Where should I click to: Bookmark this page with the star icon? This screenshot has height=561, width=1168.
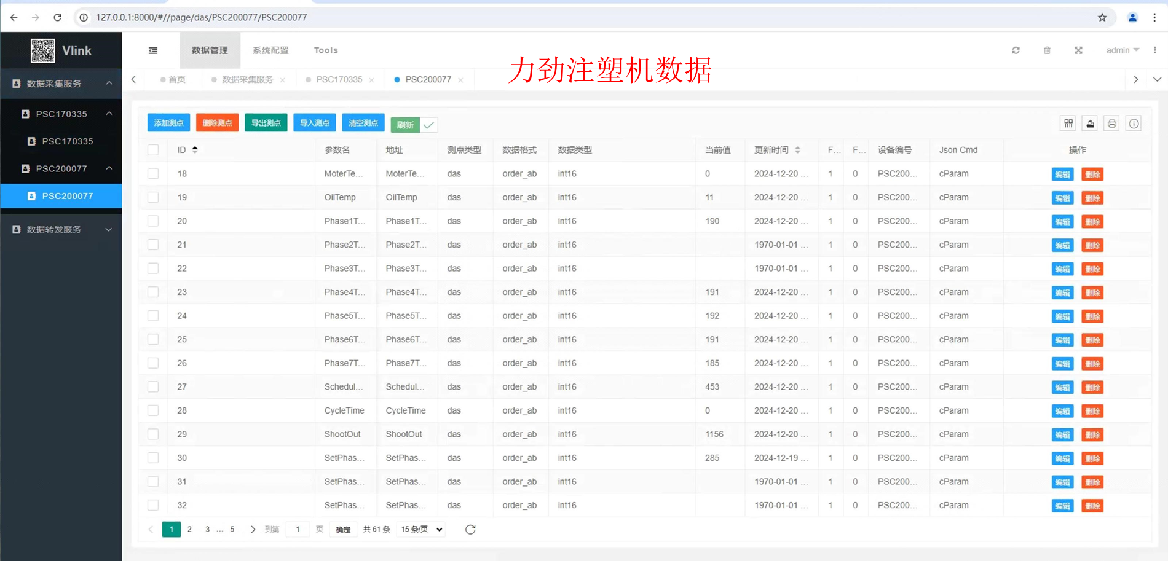(x=1102, y=17)
